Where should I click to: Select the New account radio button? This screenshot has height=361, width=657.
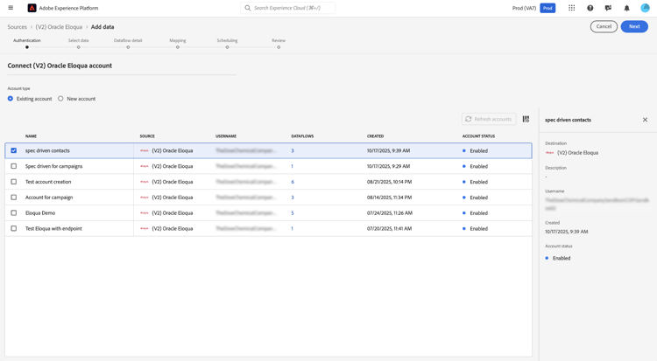(x=60, y=99)
